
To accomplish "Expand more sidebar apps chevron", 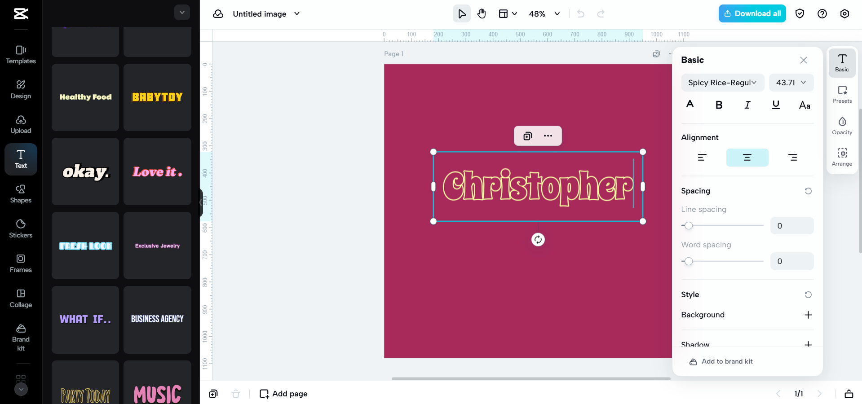I will [x=21, y=389].
